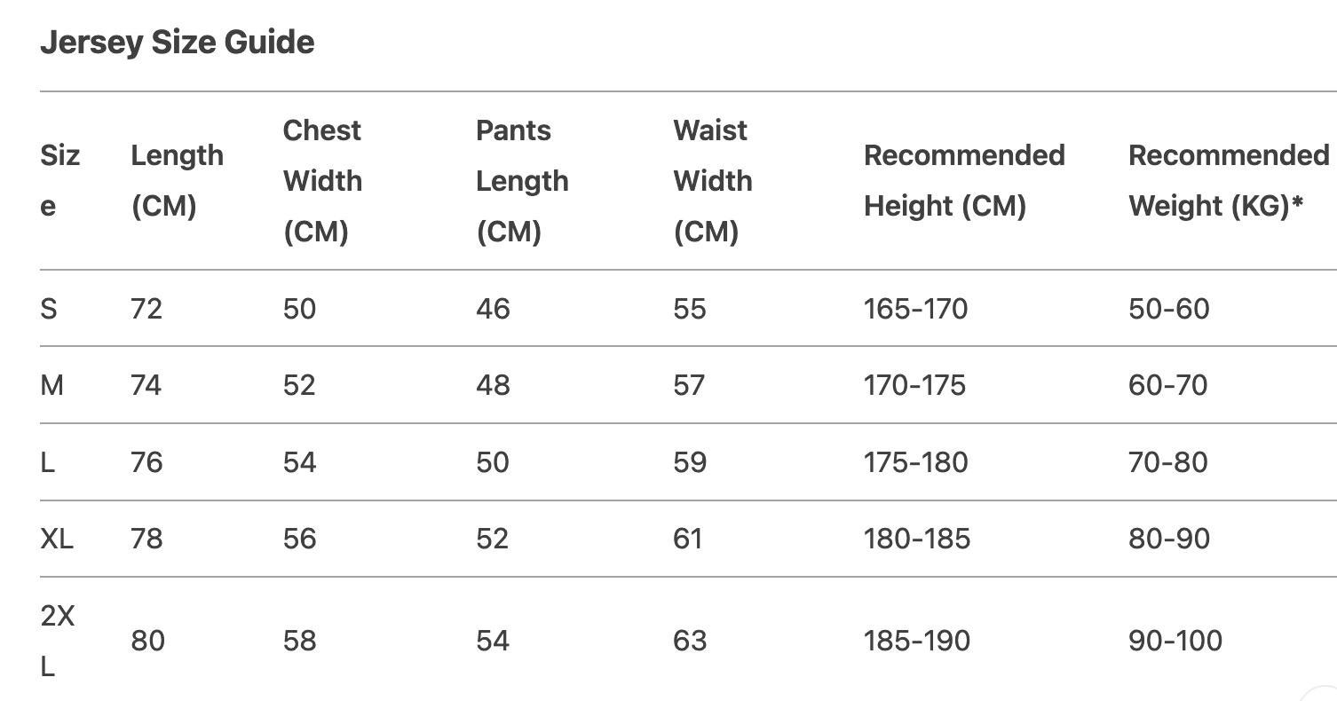Click the XL row chest width 56
The height and width of the screenshot is (701, 1337).
pos(299,539)
